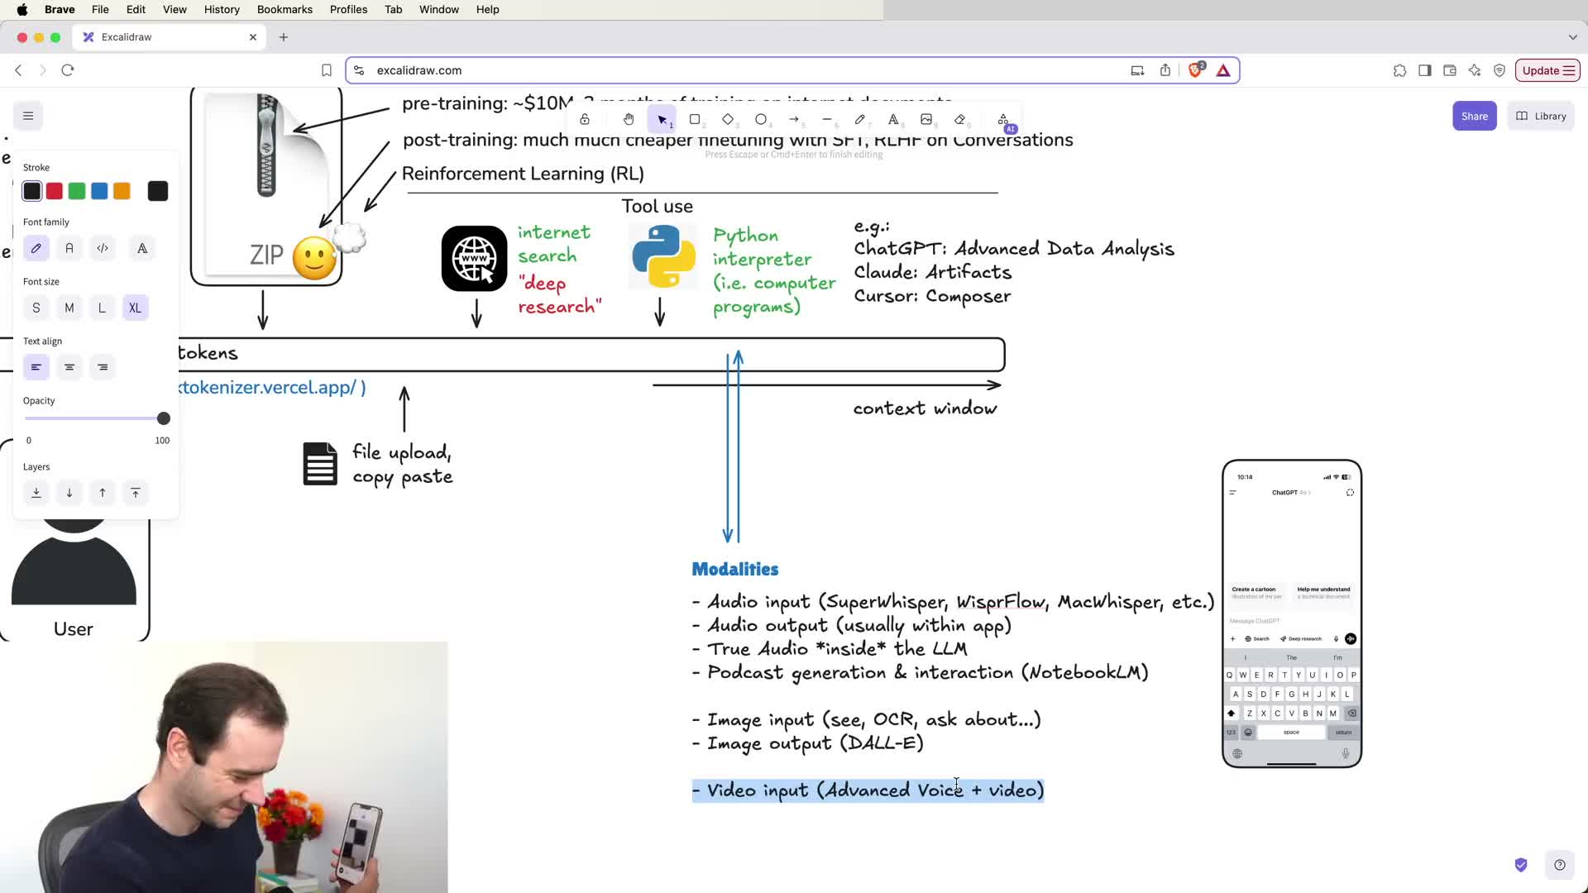Image resolution: width=1588 pixels, height=893 pixels.
Task: Click the Share button
Action: click(x=1474, y=116)
